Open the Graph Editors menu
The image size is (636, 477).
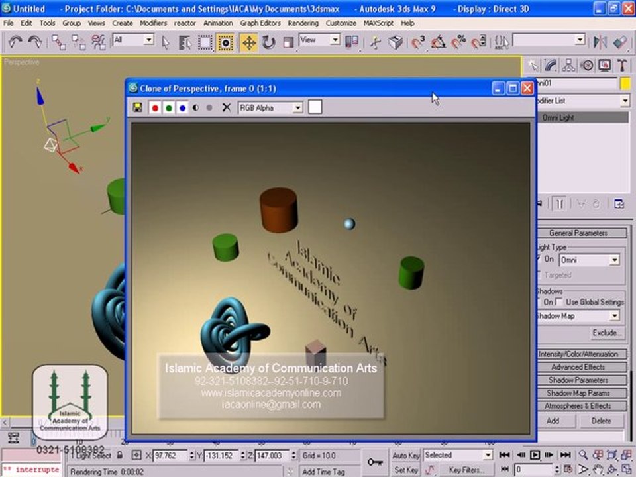coord(260,23)
